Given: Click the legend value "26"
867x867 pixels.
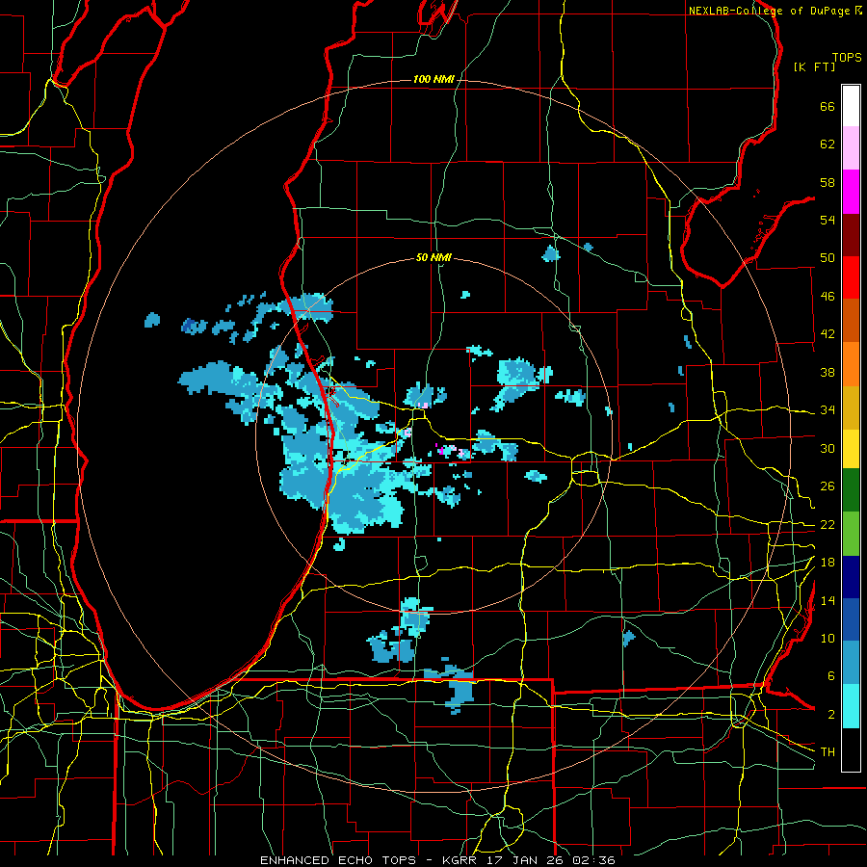Looking at the screenshot, I should (x=828, y=486).
